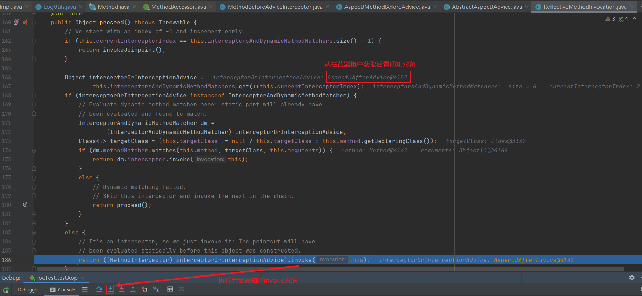The image size is (642, 296).
Task: Click the Step Over debug icon
Action: coord(99,289)
